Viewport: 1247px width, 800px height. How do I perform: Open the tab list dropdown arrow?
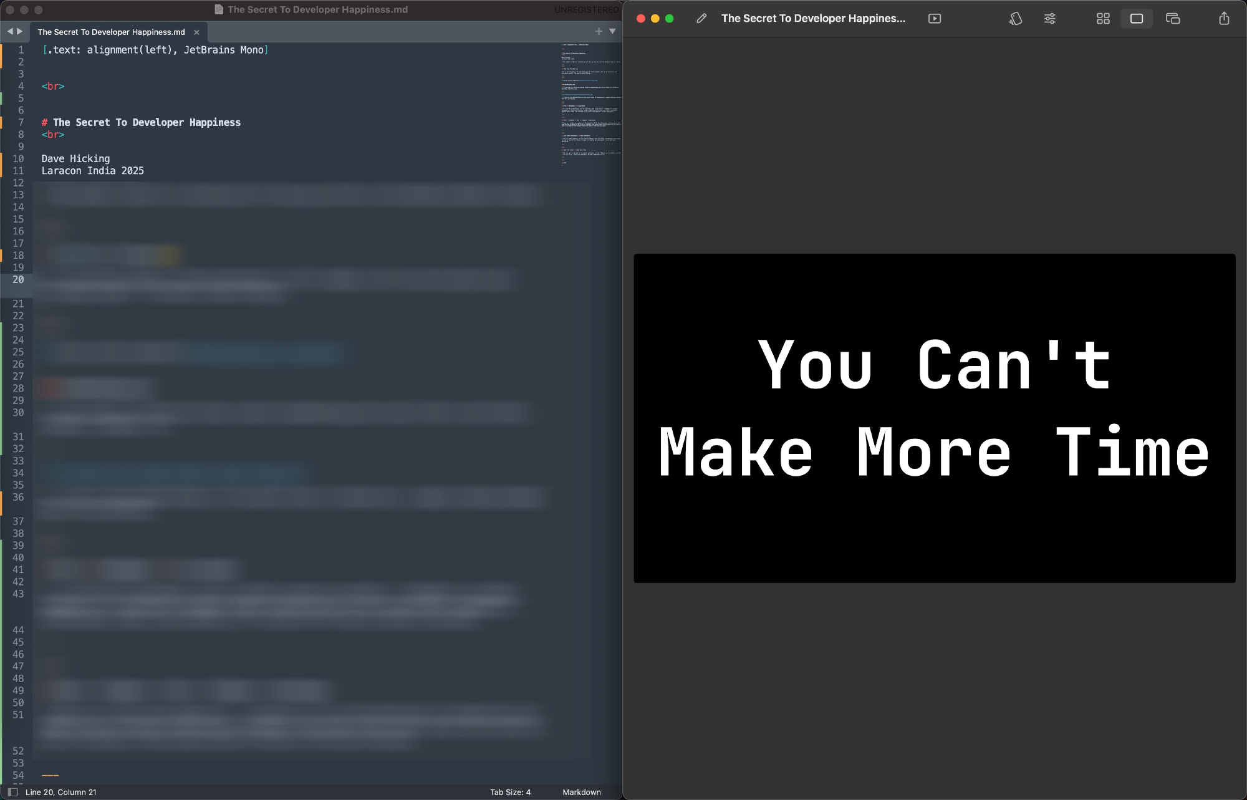[x=612, y=31]
